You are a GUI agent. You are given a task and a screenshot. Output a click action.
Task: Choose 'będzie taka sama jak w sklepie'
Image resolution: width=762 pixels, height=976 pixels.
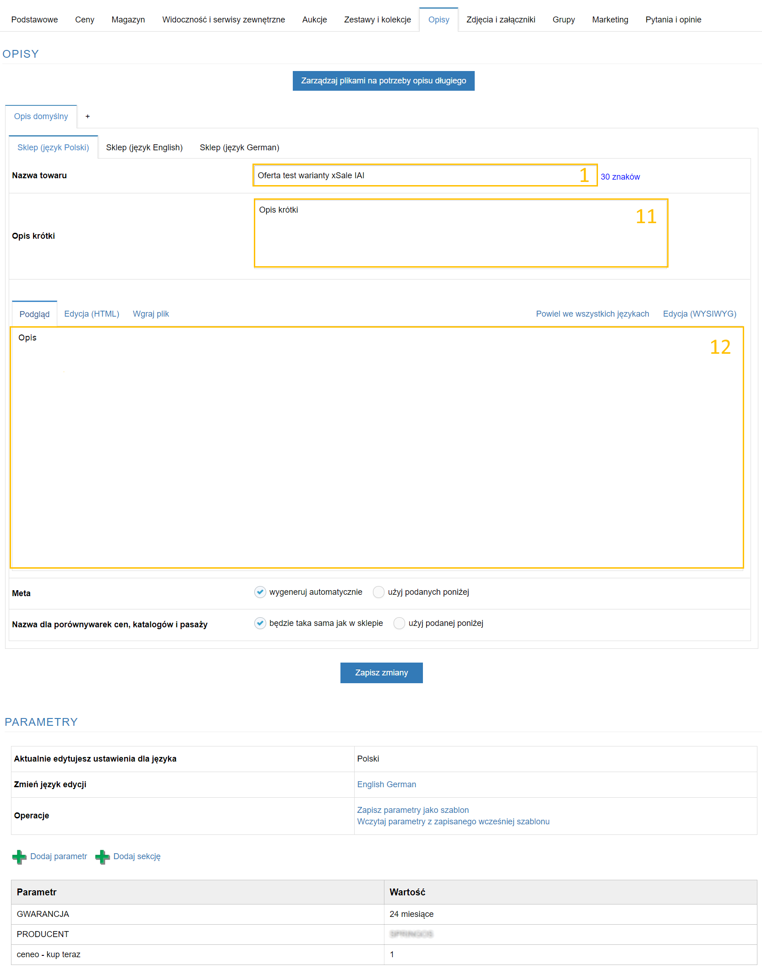tap(260, 623)
